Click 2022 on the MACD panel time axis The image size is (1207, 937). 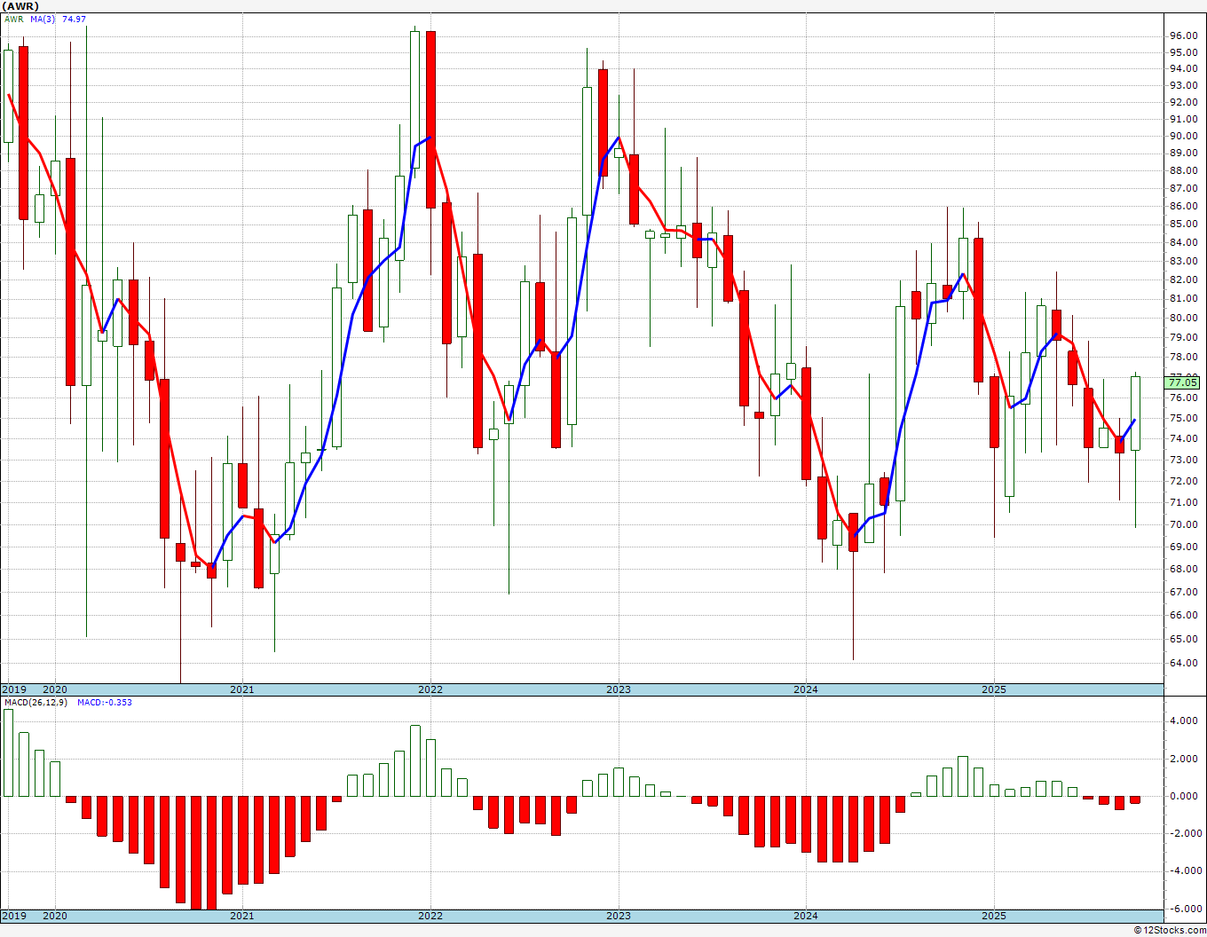pyautogui.click(x=430, y=916)
